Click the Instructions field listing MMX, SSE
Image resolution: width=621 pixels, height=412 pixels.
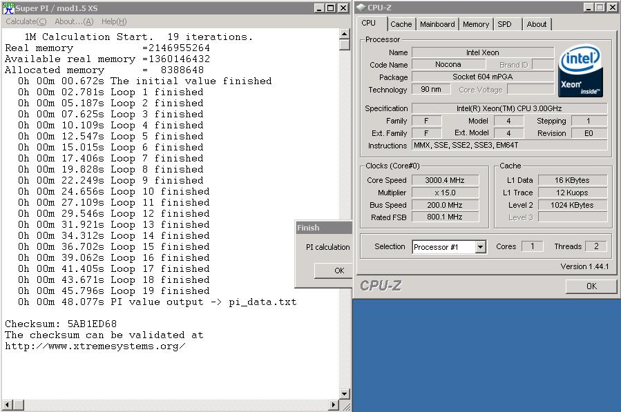(509, 145)
